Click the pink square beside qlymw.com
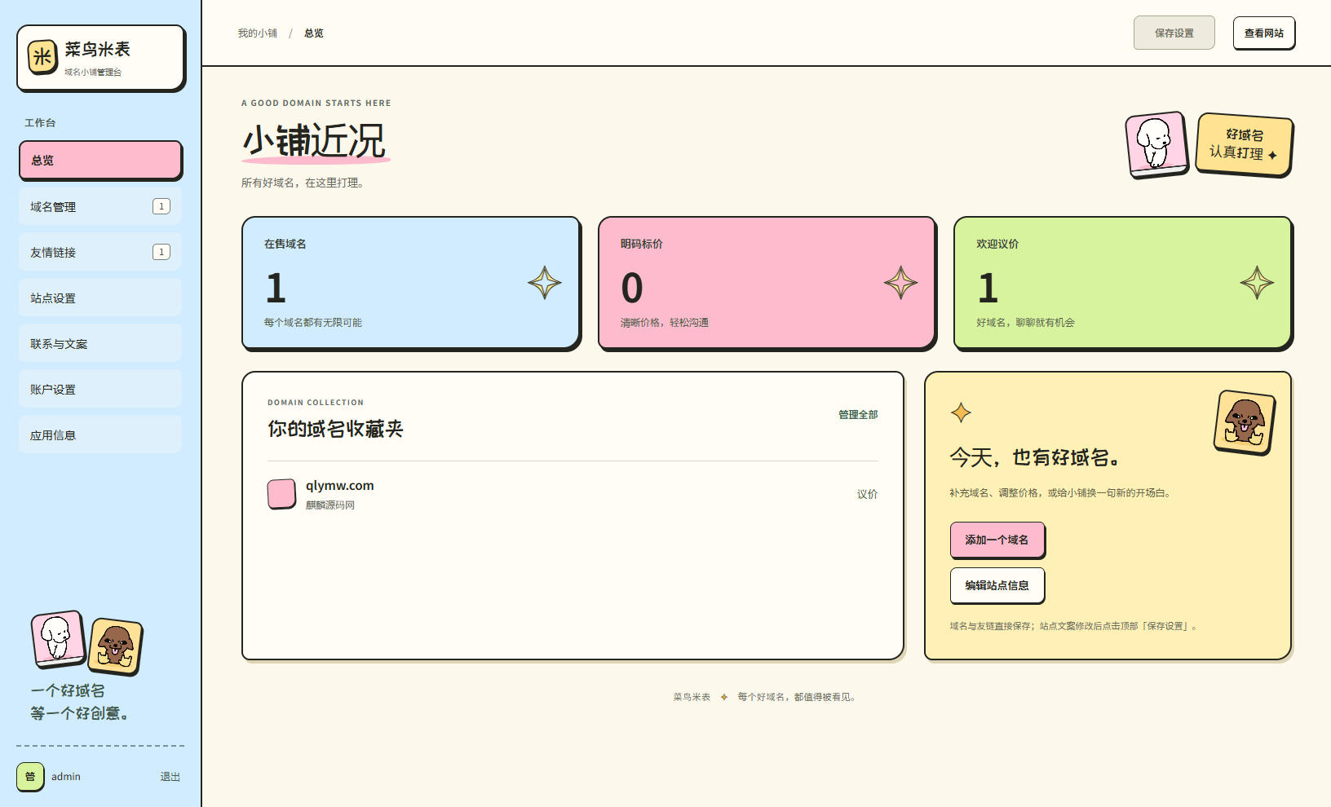The height and width of the screenshot is (807, 1331). (281, 494)
